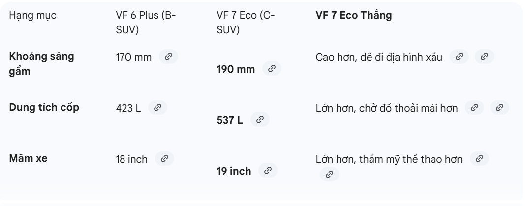
Task: Click link icon right of "thẩm mỹ thể thao hơn"
Action: tap(479, 159)
